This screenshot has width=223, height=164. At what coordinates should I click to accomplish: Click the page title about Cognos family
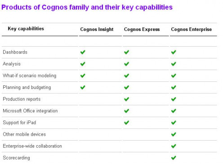87,7
